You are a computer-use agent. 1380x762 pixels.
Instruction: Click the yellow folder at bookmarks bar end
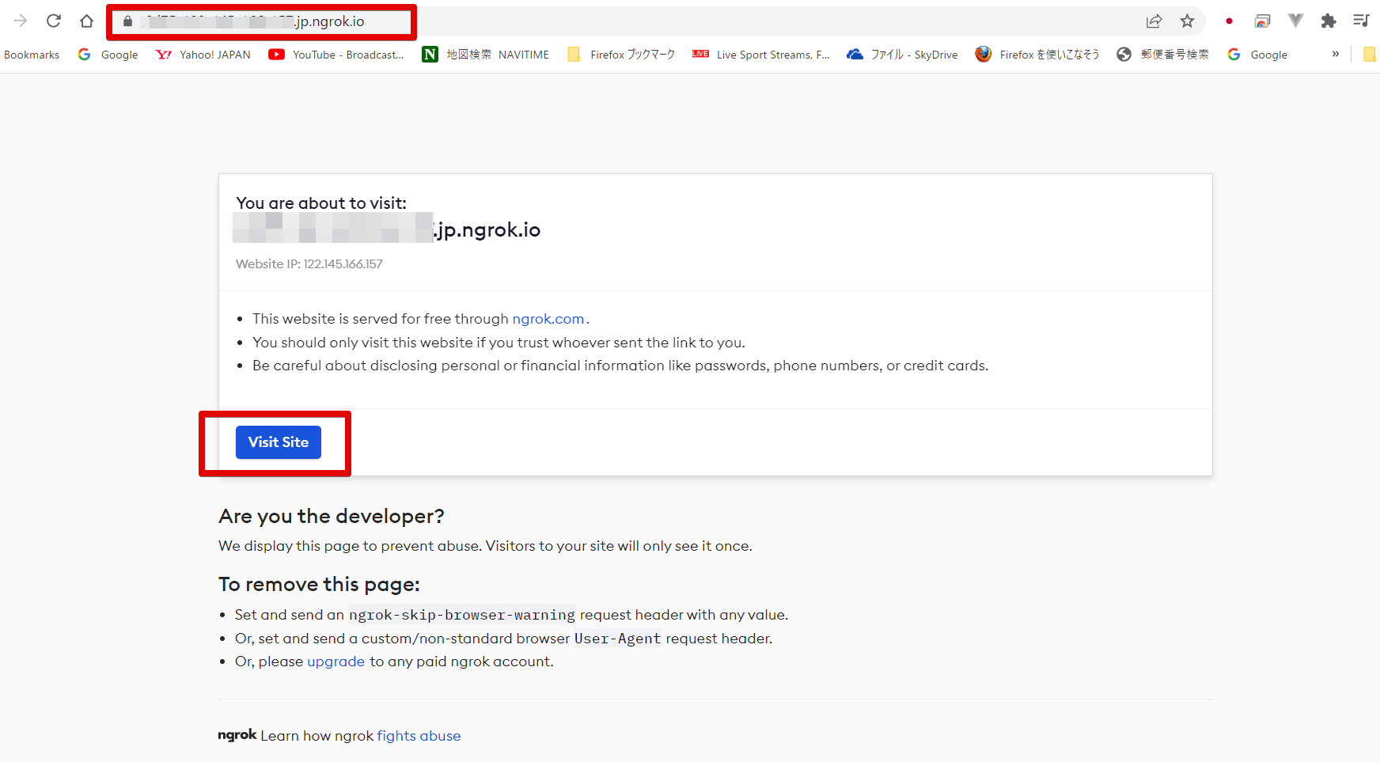pyautogui.click(x=1371, y=54)
